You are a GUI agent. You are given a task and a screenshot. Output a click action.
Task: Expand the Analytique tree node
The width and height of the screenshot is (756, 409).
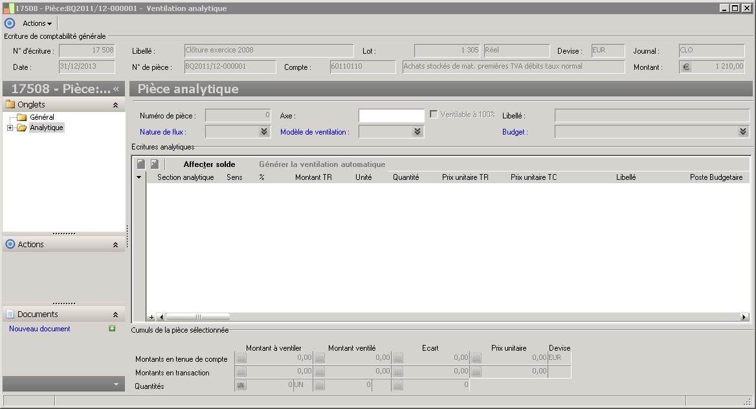pyautogui.click(x=10, y=128)
